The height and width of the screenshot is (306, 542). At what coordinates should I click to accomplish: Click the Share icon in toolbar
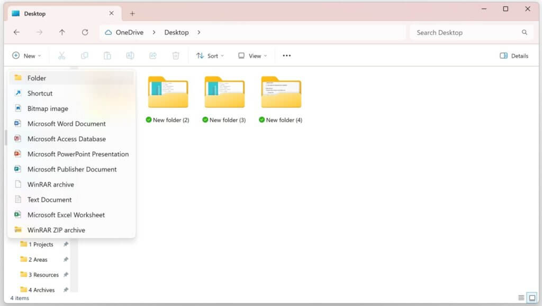coord(153,55)
